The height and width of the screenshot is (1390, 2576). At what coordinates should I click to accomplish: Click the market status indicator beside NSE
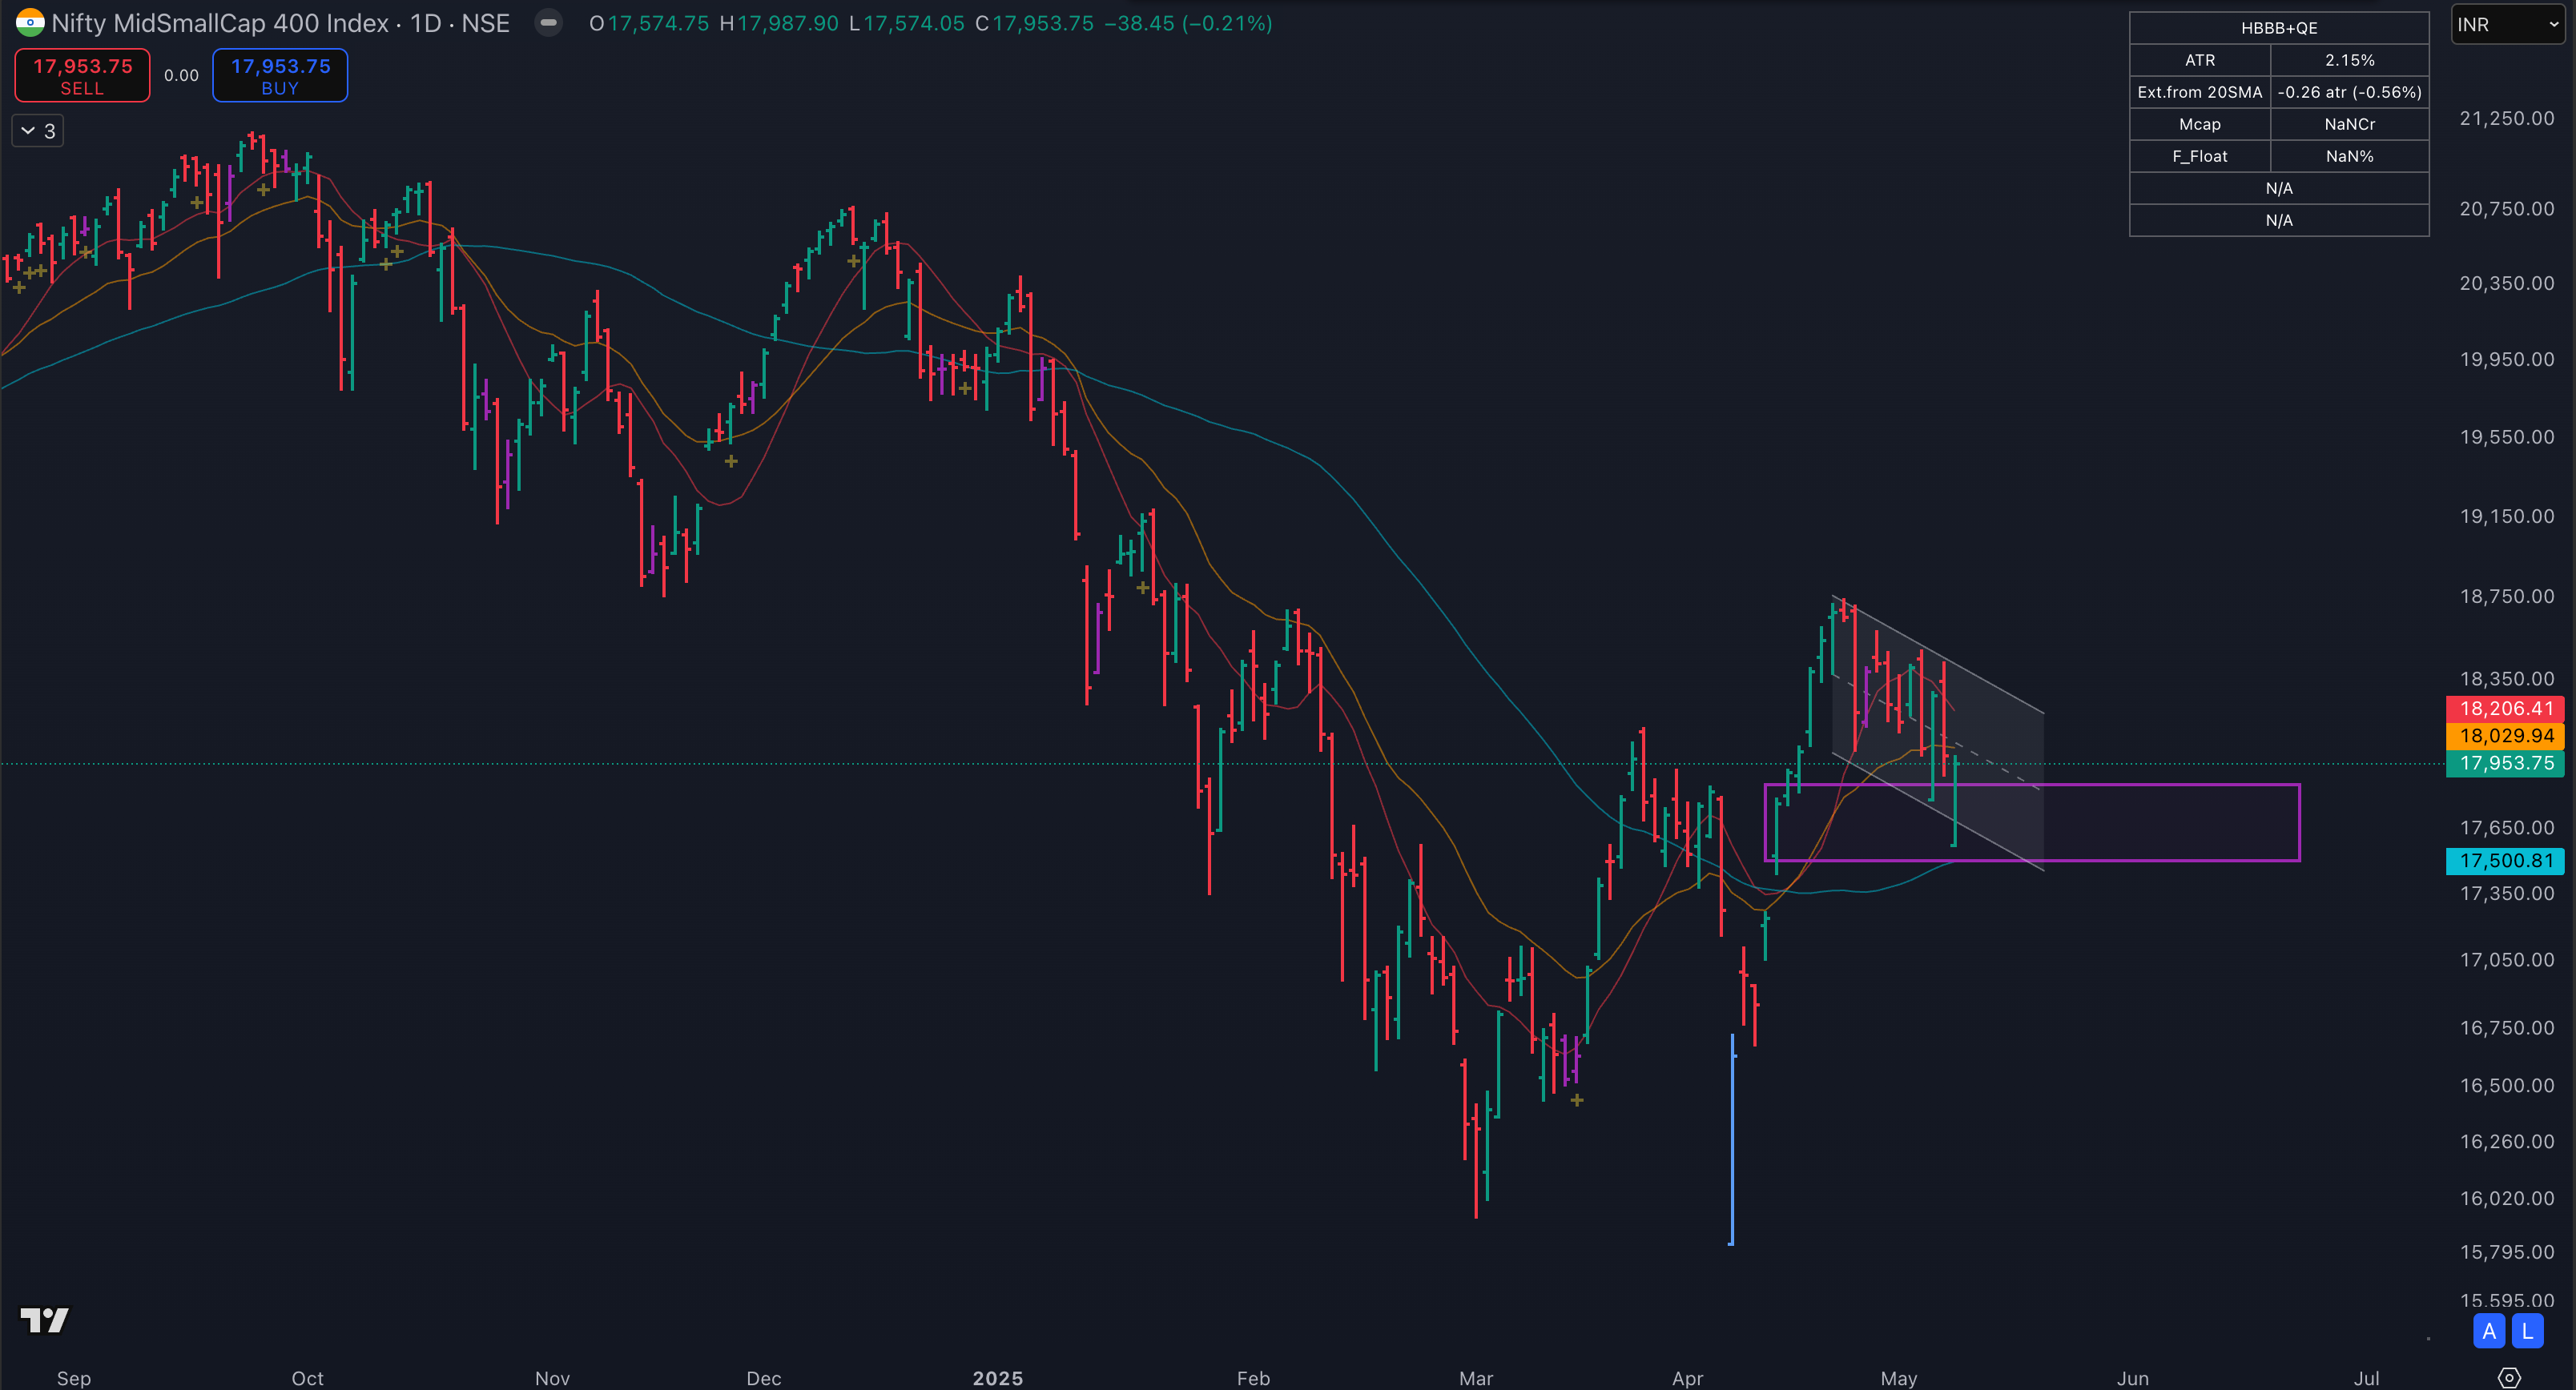(x=548, y=22)
